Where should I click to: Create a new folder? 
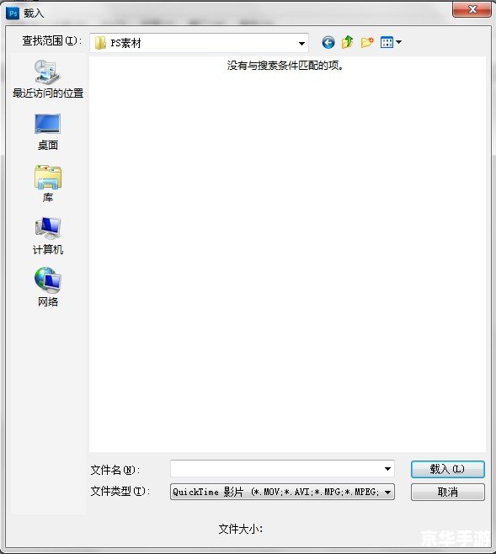[x=367, y=43]
